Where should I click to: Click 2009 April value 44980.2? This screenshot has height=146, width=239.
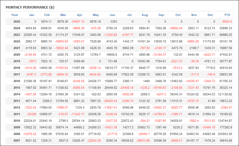[79, 127]
